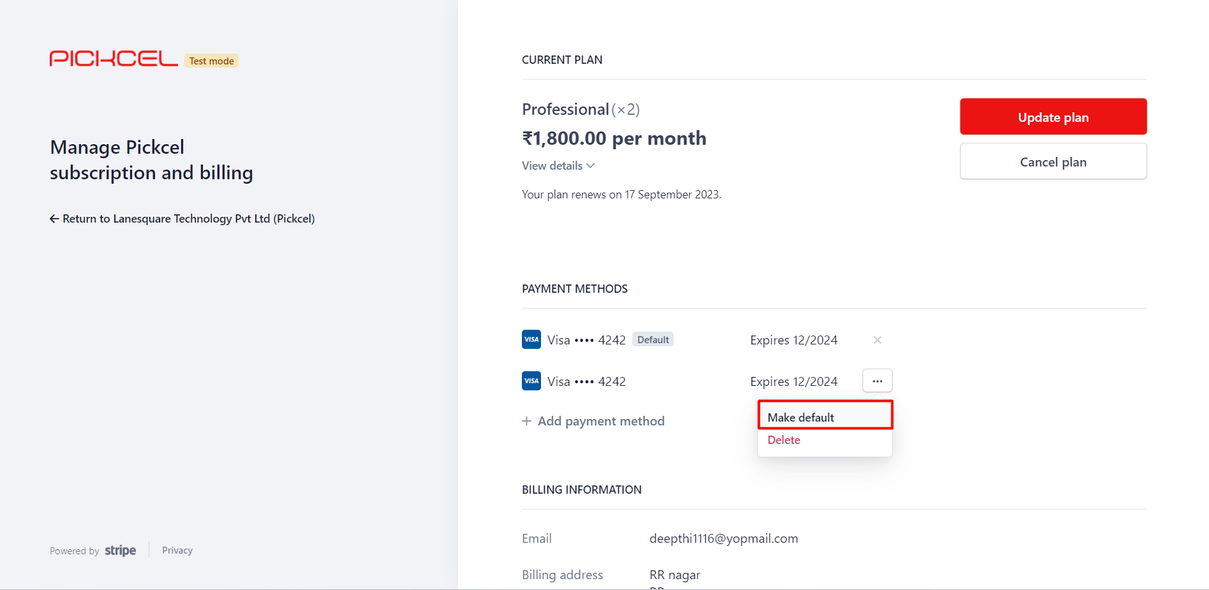Click email deepthi1116@yopmail.com

723,538
